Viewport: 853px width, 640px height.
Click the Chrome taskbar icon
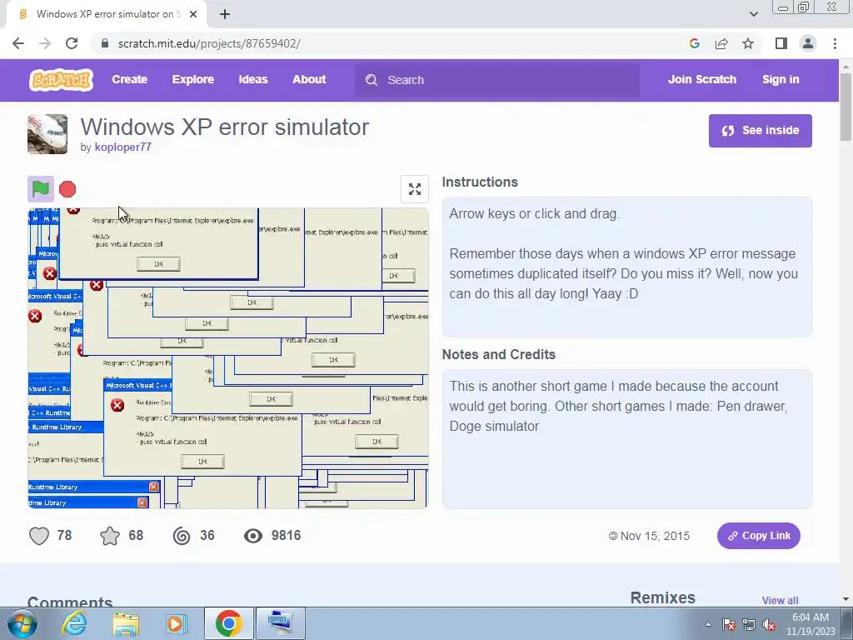pyautogui.click(x=228, y=623)
